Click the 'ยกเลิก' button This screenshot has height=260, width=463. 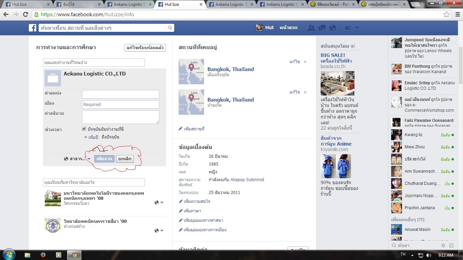tap(125, 159)
